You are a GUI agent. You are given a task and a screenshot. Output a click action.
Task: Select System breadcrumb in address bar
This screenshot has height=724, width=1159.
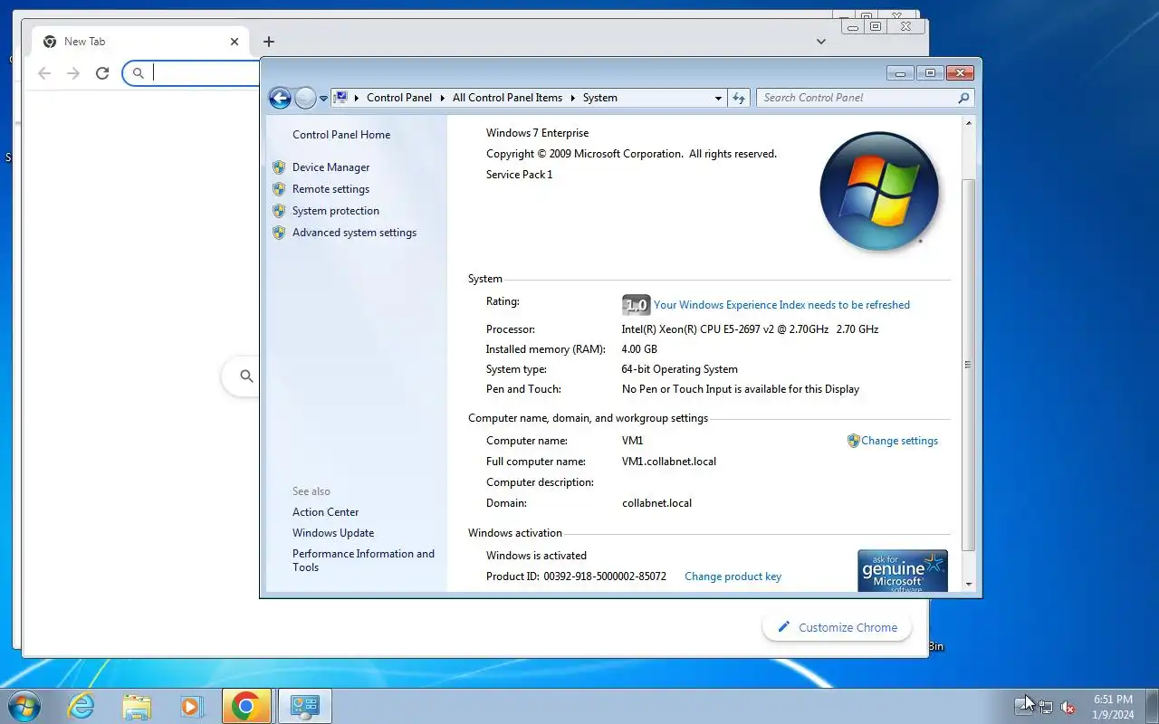pyautogui.click(x=599, y=98)
